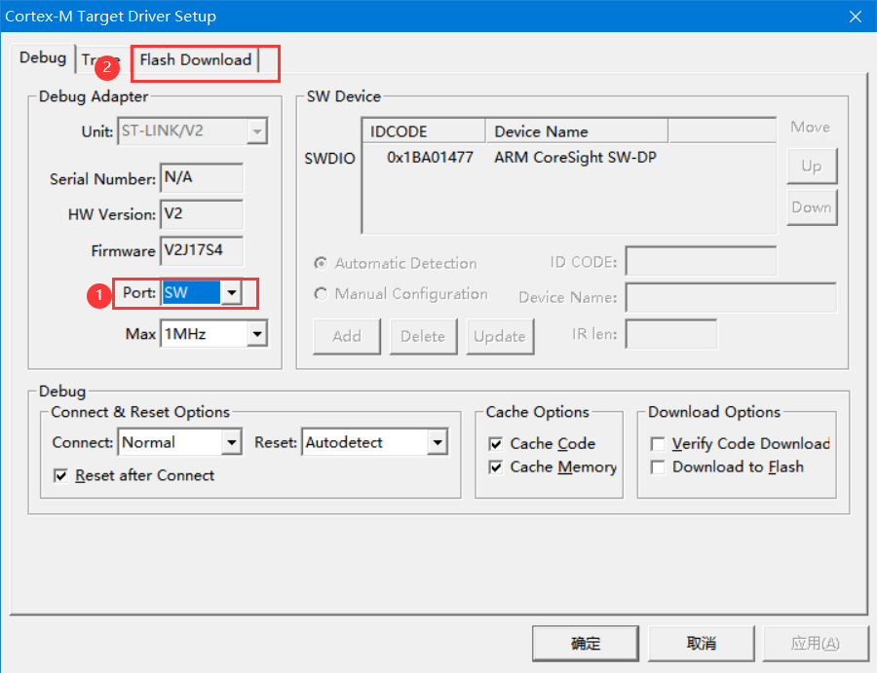
Task: Click the Update button
Action: tap(500, 337)
